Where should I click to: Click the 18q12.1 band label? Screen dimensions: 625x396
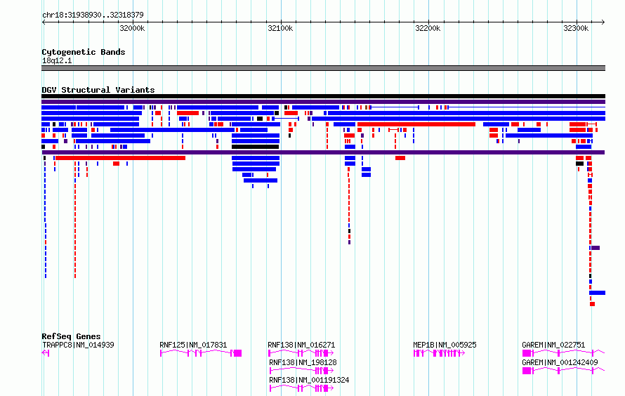tap(57, 60)
